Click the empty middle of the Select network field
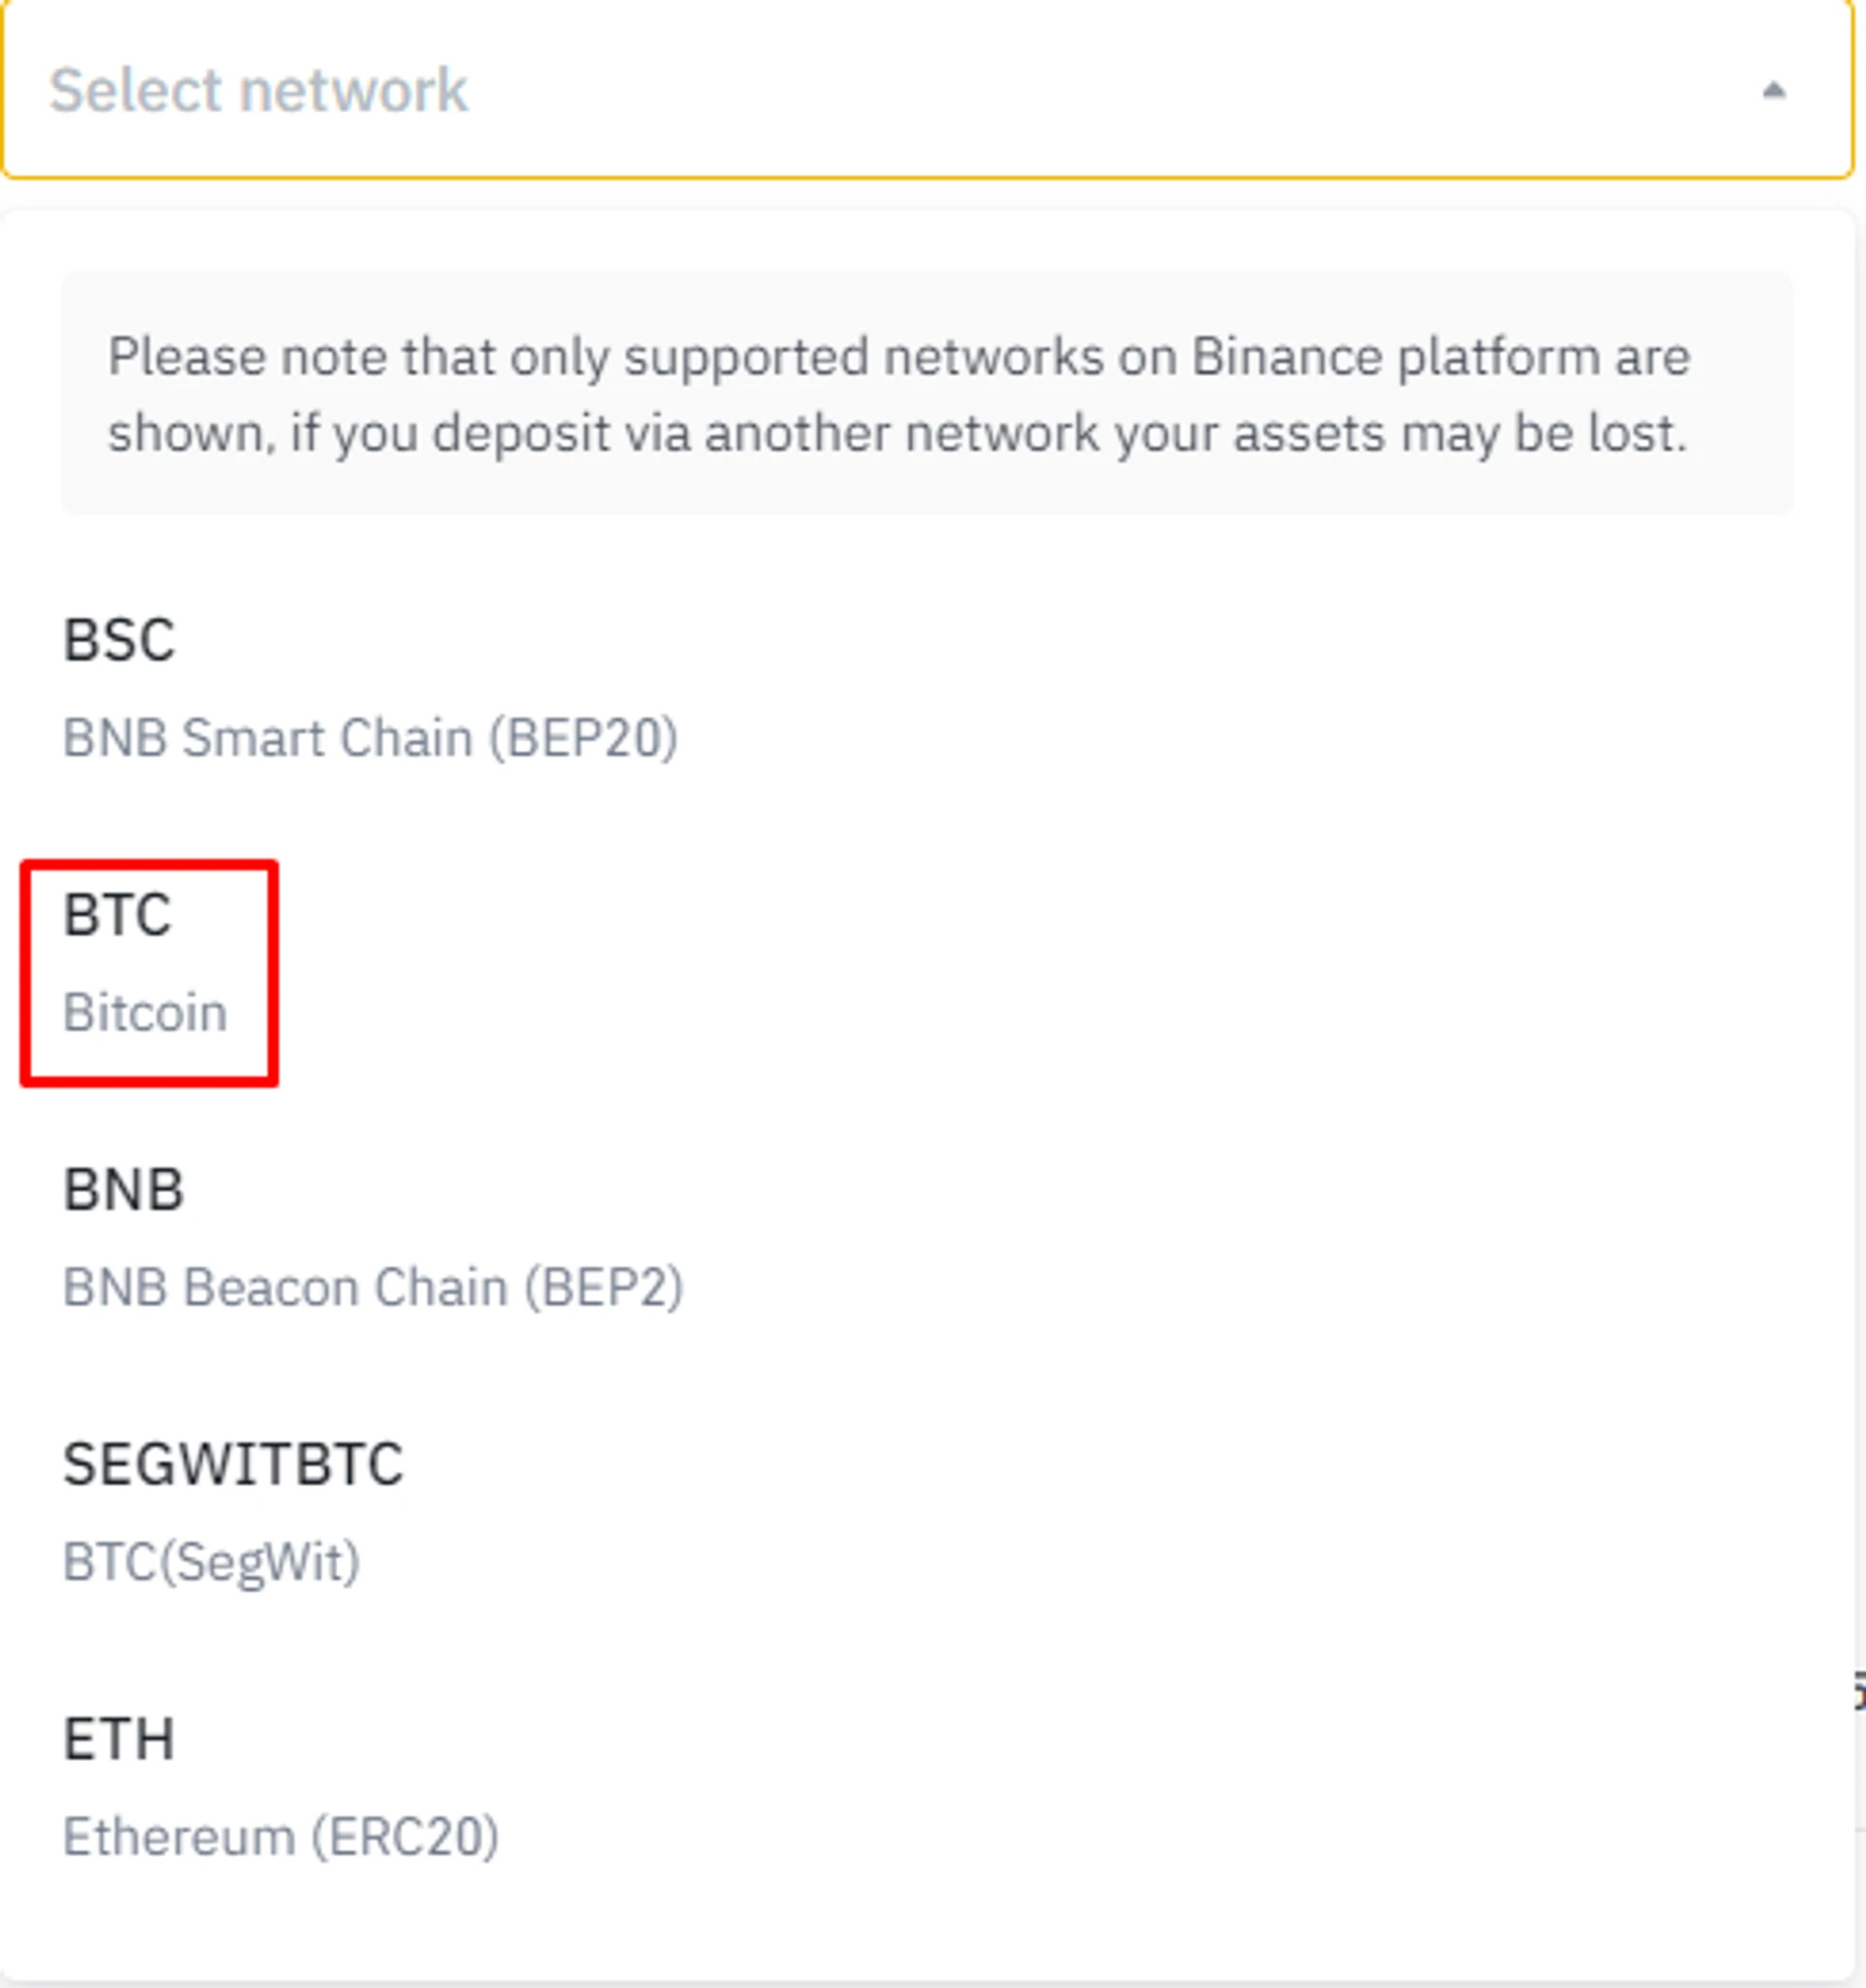 coord(1000,91)
